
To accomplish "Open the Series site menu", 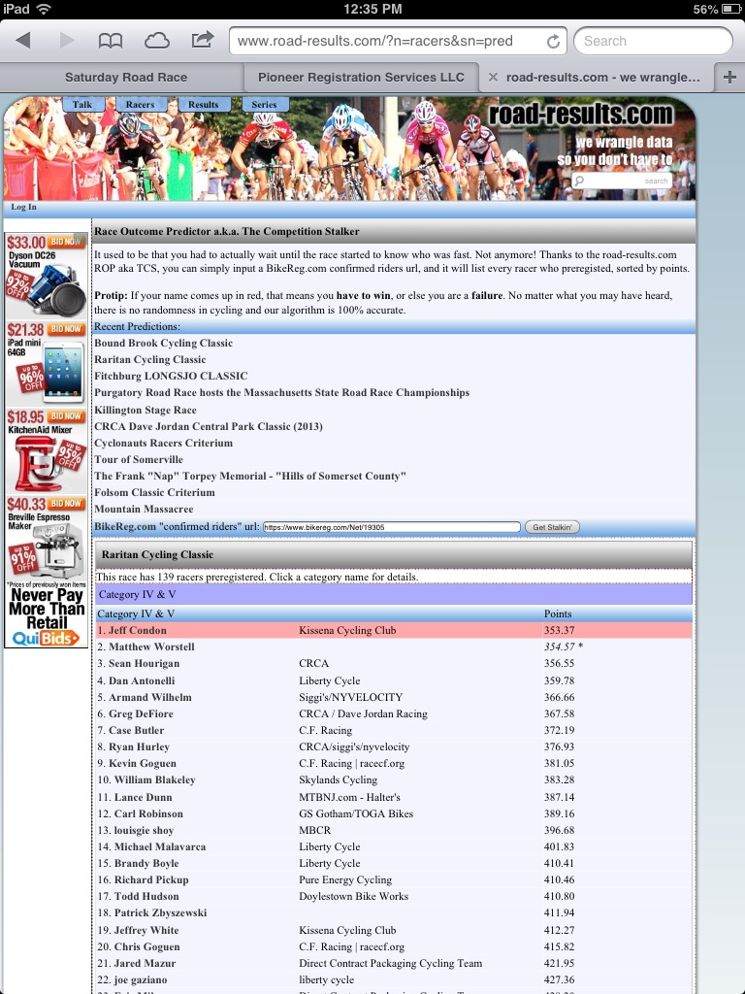I will click(264, 105).
